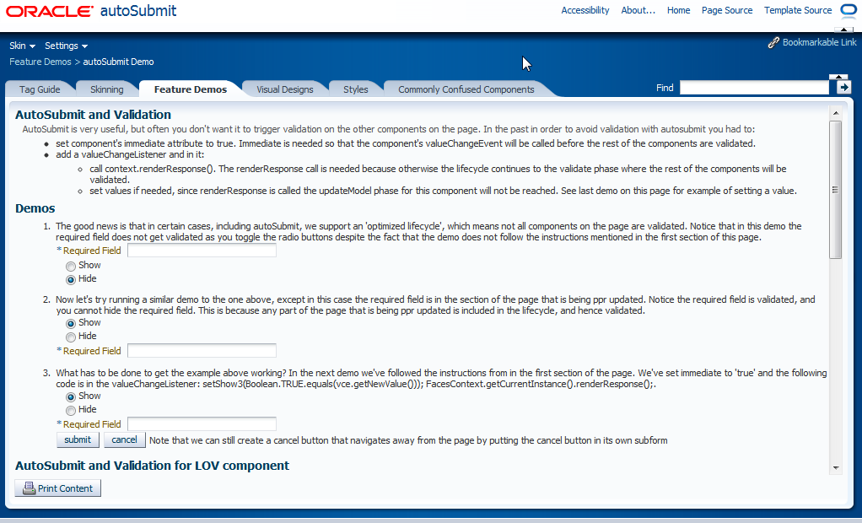Focus Required Field input in demo 1
Viewport: 862px width, 523px height.
click(x=202, y=251)
